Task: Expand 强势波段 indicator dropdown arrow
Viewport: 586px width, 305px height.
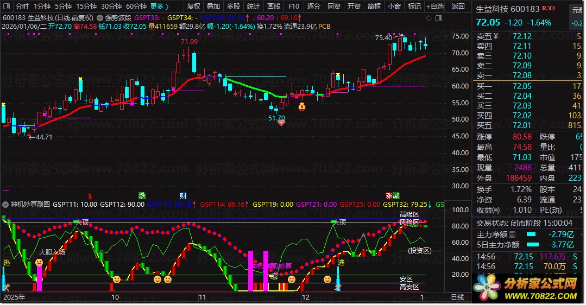Action: click(100, 17)
